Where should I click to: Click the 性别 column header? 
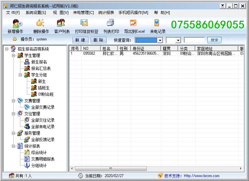pos(124,49)
